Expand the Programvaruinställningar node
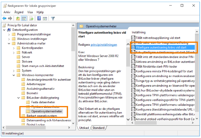 (x=9, y=34)
